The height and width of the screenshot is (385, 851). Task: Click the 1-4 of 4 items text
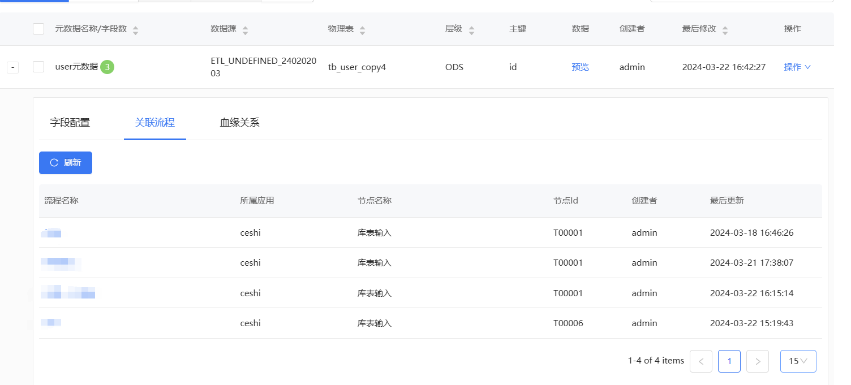coord(656,360)
